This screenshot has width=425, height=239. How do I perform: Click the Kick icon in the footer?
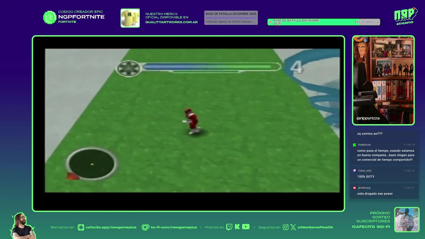pyautogui.click(x=237, y=227)
